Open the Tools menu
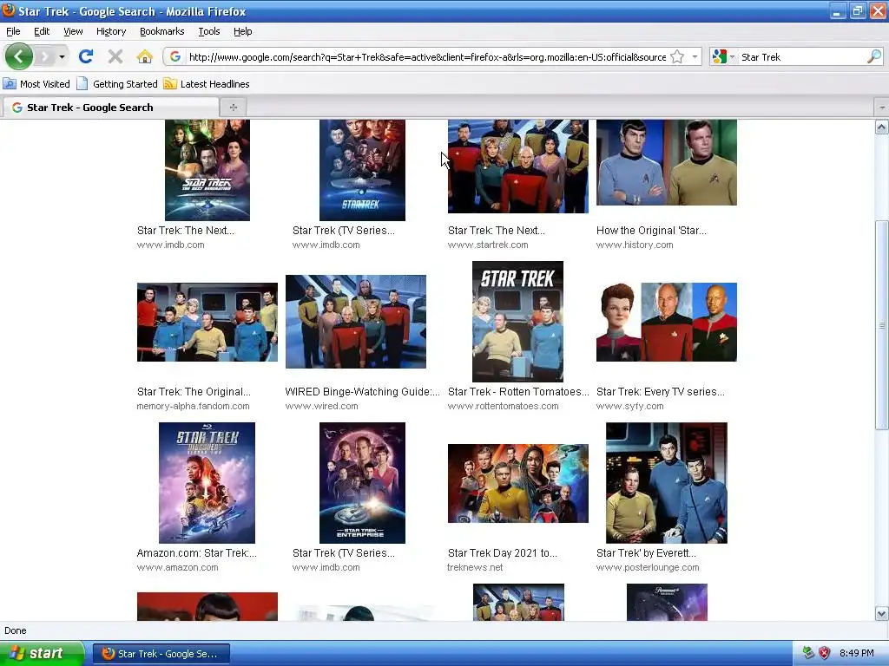This screenshot has height=666, width=889. click(x=209, y=31)
